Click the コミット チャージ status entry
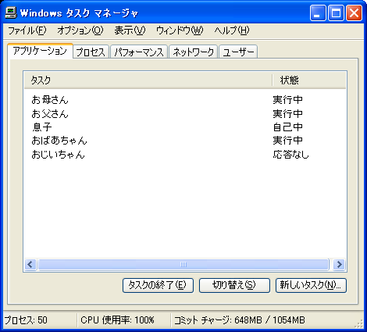This screenshot has height=332, width=367. coord(239,320)
